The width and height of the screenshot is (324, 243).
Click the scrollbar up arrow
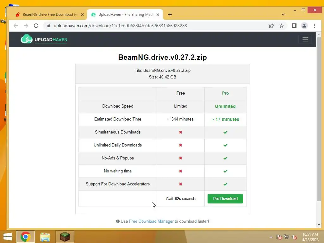[x=319, y=34]
